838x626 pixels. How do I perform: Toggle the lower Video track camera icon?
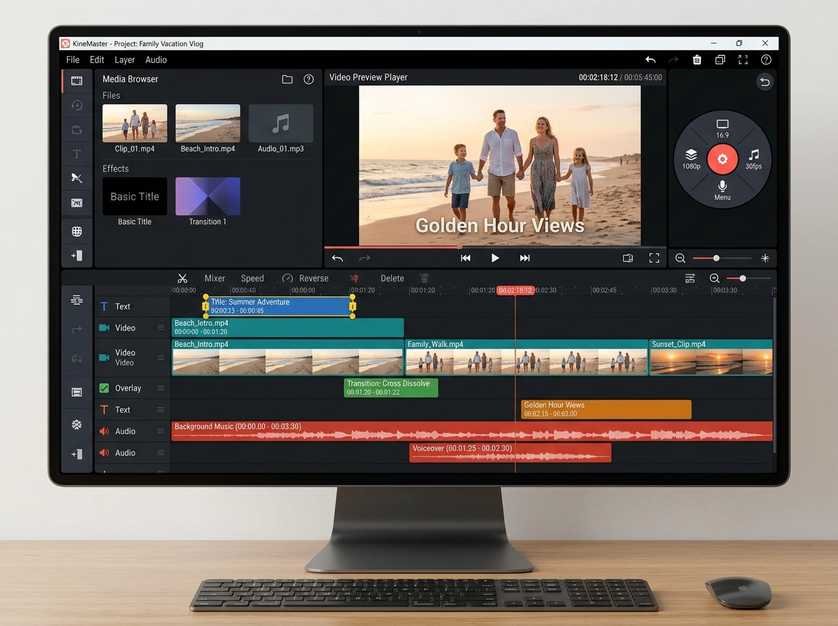(x=104, y=357)
